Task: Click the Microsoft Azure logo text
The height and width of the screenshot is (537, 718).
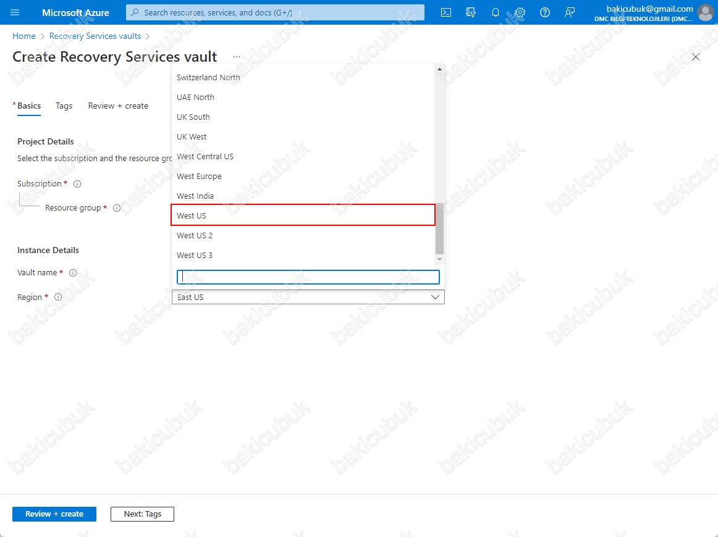Action: click(x=75, y=13)
